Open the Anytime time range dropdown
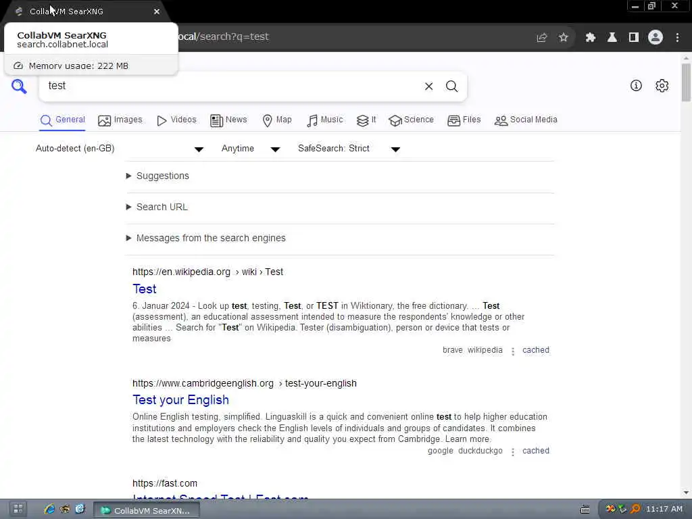692x519 pixels. point(251,149)
